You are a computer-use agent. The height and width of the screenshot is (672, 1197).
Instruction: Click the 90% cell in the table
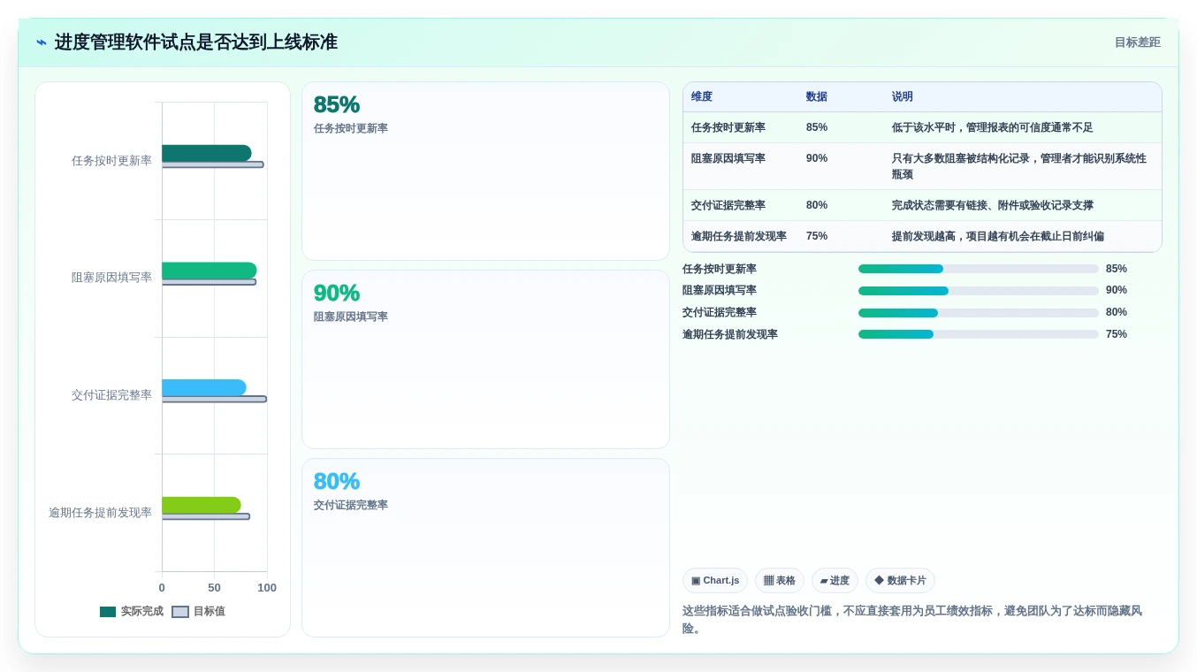click(x=817, y=158)
